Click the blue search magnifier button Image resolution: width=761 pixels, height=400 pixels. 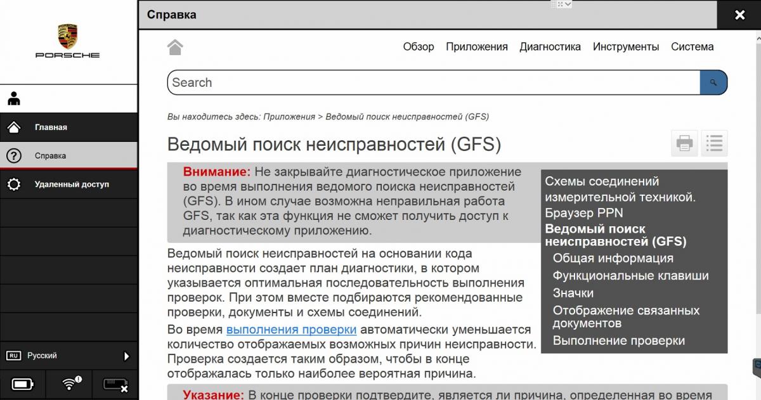coord(713,82)
